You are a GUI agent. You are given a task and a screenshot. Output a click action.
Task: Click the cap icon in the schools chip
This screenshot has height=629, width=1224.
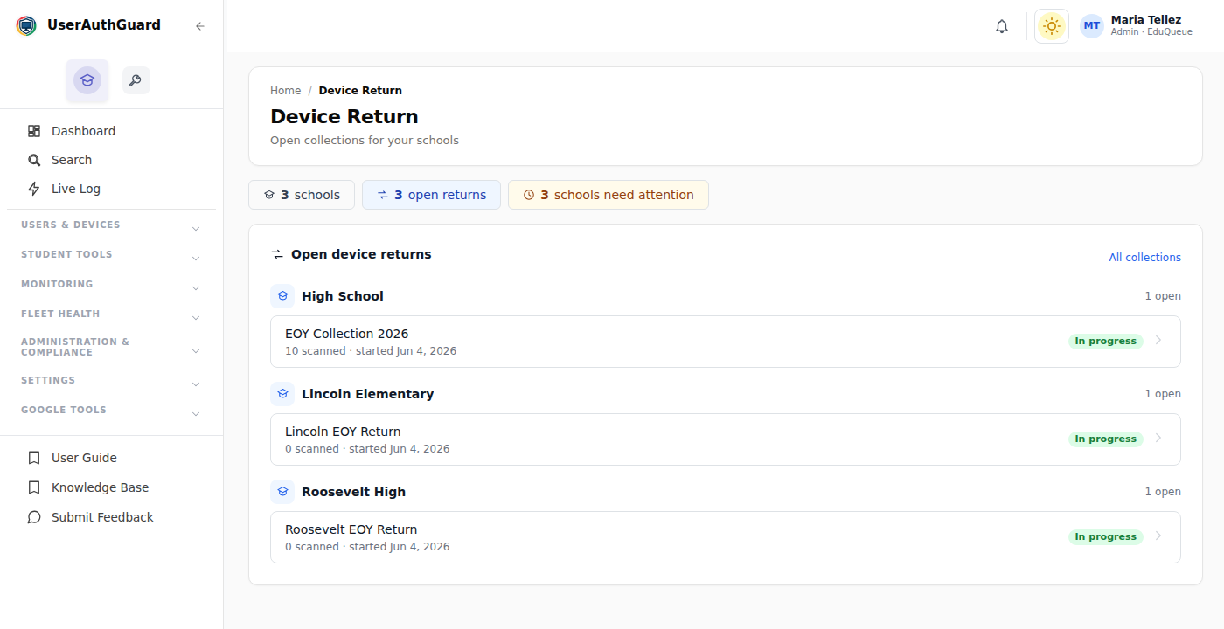coord(269,195)
